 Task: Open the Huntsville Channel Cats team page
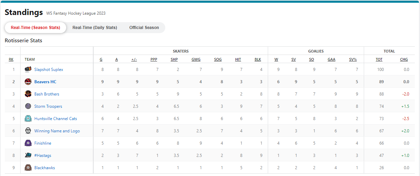56,119
